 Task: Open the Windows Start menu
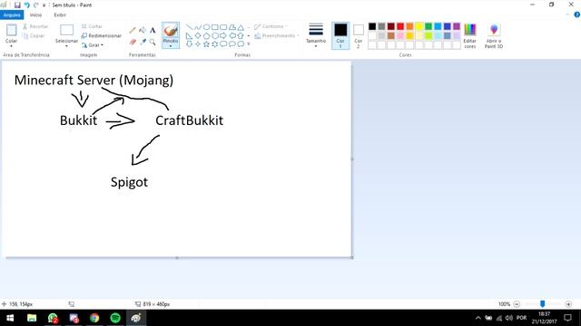click(x=10, y=318)
